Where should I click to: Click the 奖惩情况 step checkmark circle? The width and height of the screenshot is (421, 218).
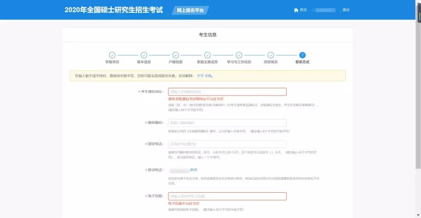[271, 55]
